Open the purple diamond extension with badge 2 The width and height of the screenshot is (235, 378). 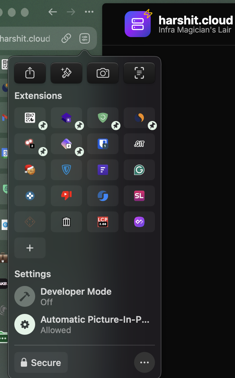point(66,144)
